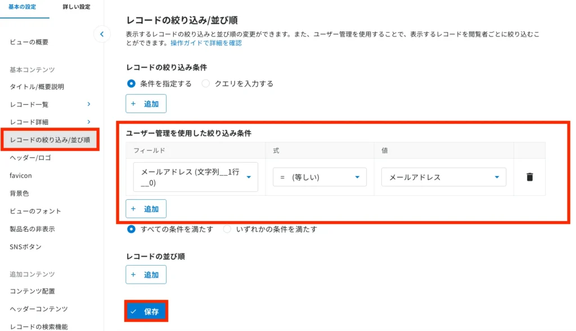
Task: Click 追加 under ユーザー管理を使用した絞り込み条件
Action: click(x=146, y=209)
